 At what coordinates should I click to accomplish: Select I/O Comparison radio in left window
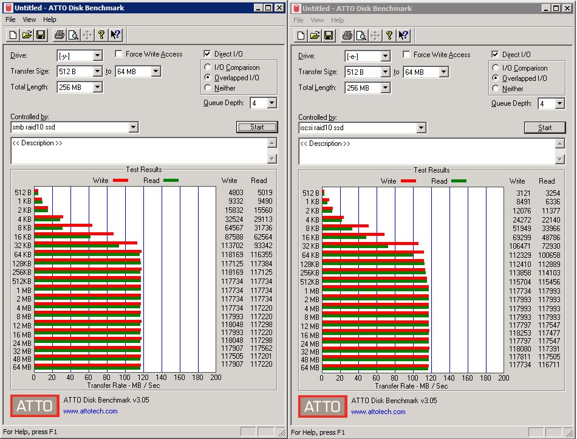coord(208,67)
